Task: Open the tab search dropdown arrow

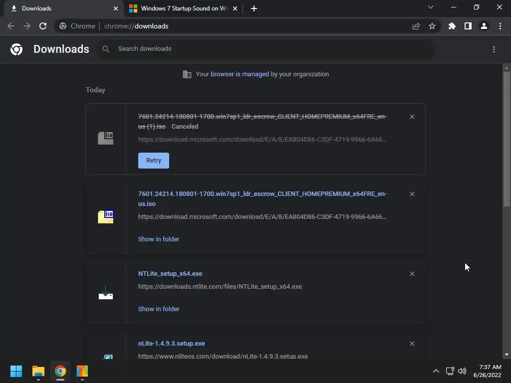Action: coord(431,7)
